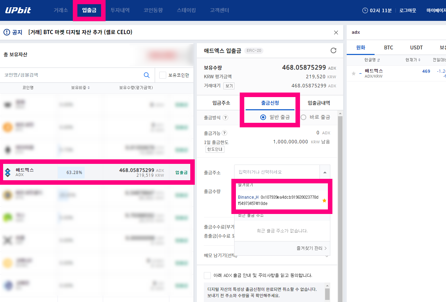Switch to the 출금신청 tab

[x=270, y=103]
